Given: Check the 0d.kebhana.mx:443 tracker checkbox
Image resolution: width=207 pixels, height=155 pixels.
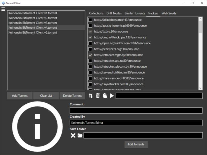Looking at the screenshot, I should pyautogui.click(x=90, y=20).
